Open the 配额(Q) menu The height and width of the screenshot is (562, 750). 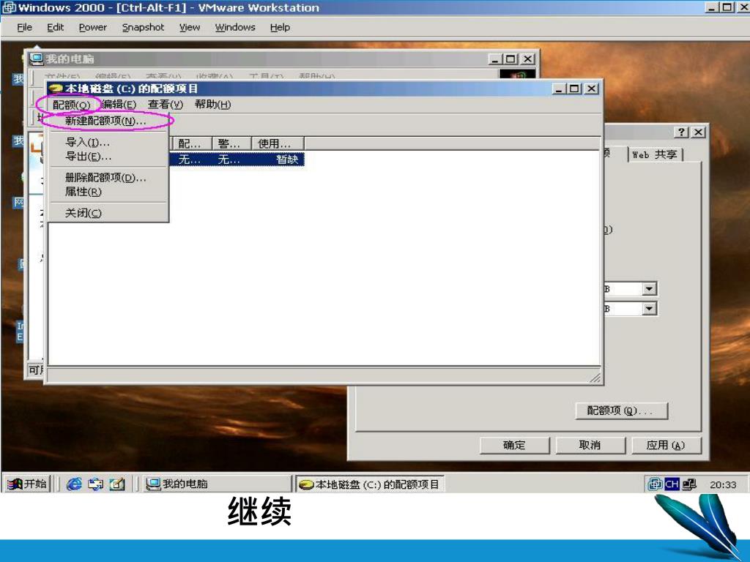click(x=71, y=105)
